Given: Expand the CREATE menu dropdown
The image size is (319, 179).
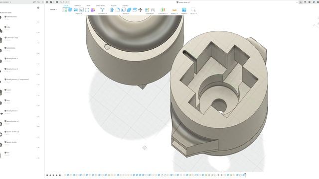Looking at the screenshot, I should [79, 13].
